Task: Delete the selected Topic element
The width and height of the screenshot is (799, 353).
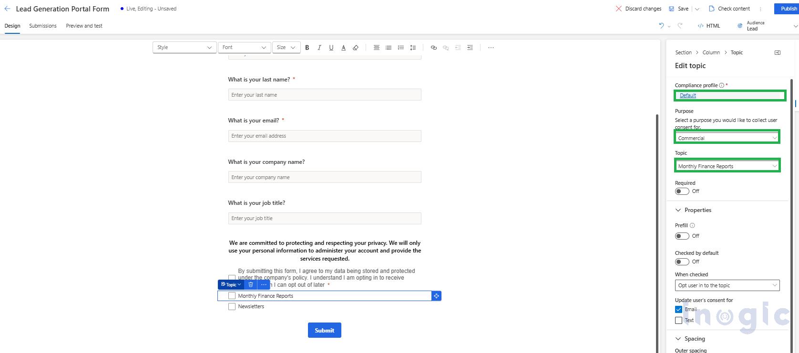Action: pyautogui.click(x=251, y=284)
